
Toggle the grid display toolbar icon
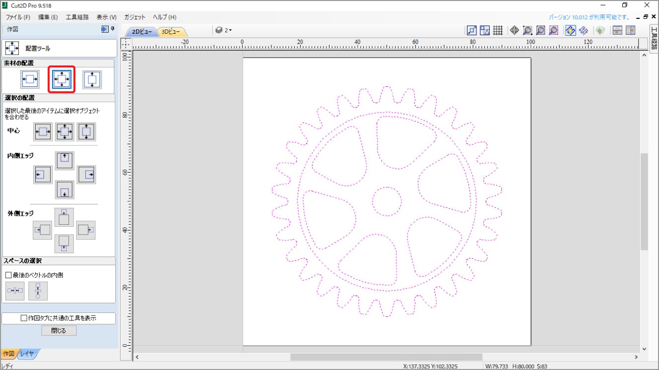498,30
